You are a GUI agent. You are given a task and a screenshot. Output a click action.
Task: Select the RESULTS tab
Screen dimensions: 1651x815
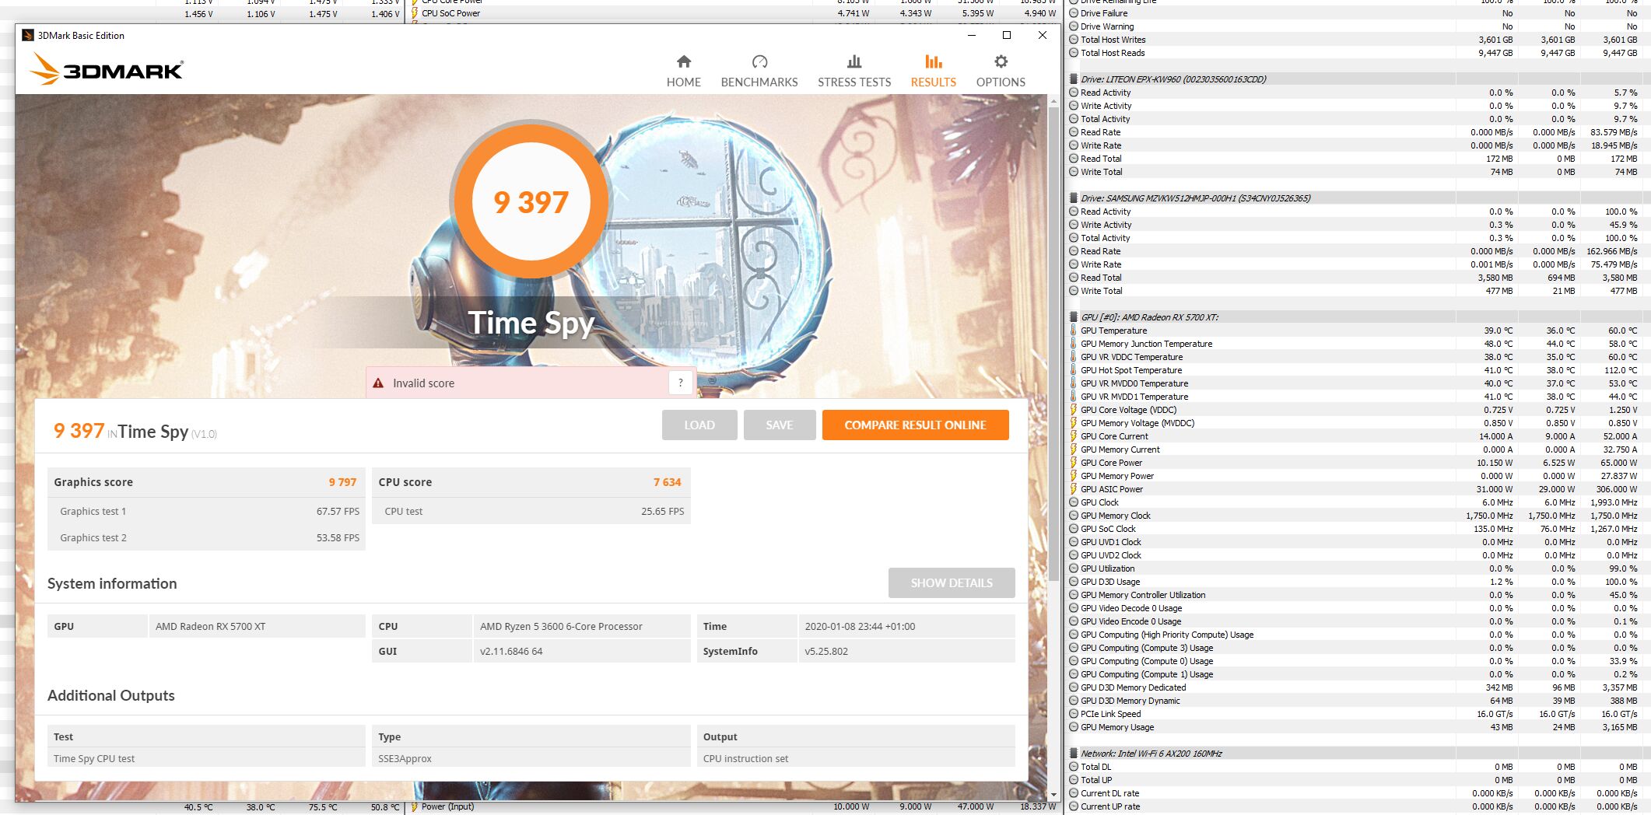(x=934, y=71)
